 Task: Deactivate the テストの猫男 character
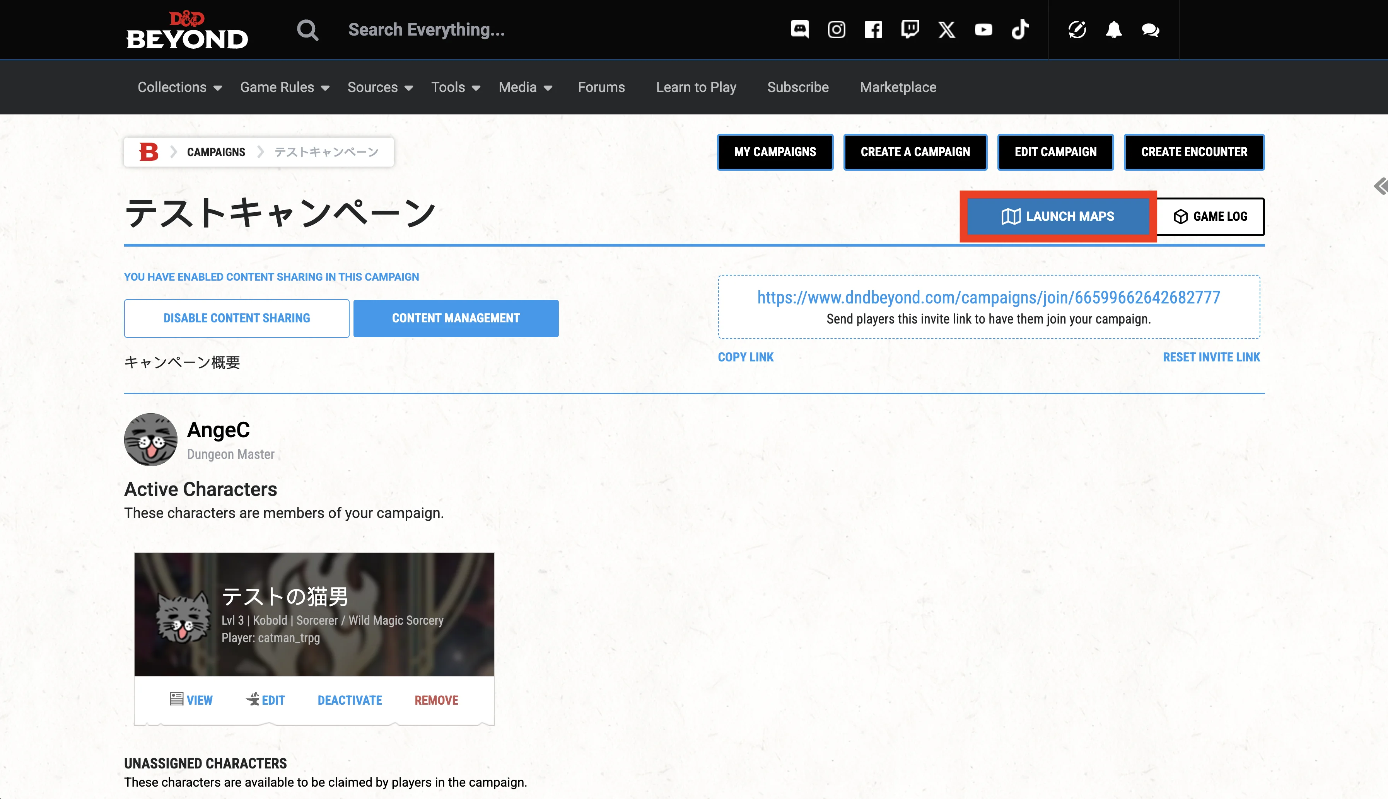click(349, 700)
